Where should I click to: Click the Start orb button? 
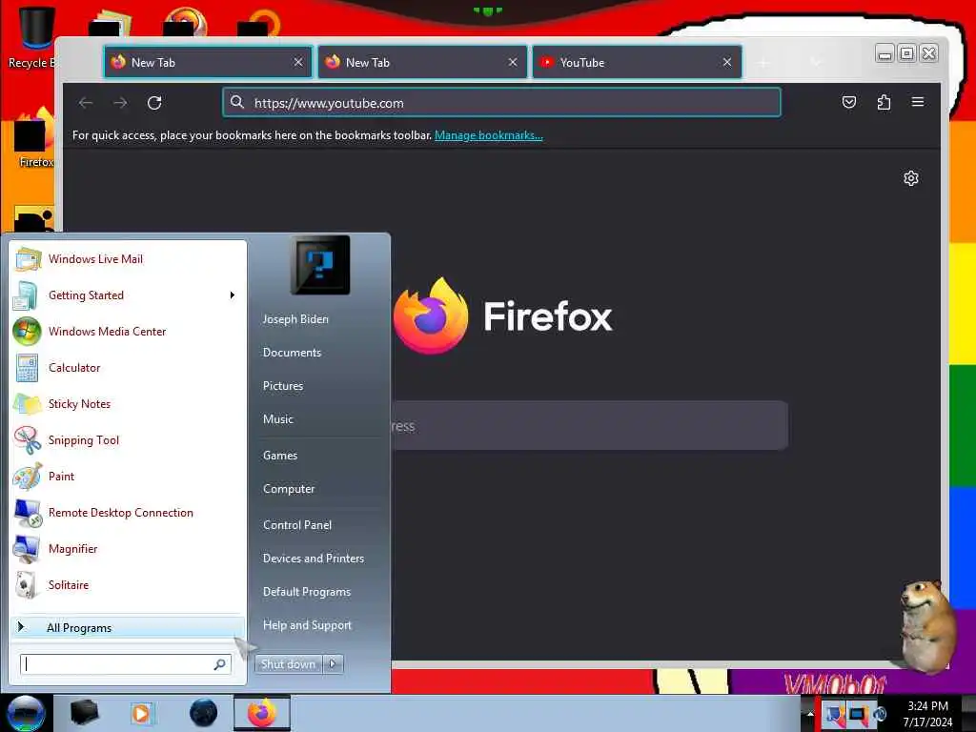tap(26, 713)
